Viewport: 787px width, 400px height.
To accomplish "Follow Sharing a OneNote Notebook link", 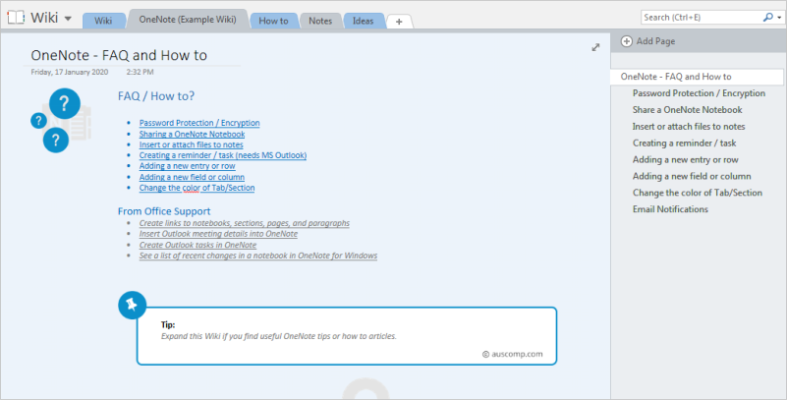I will coord(192,134).
